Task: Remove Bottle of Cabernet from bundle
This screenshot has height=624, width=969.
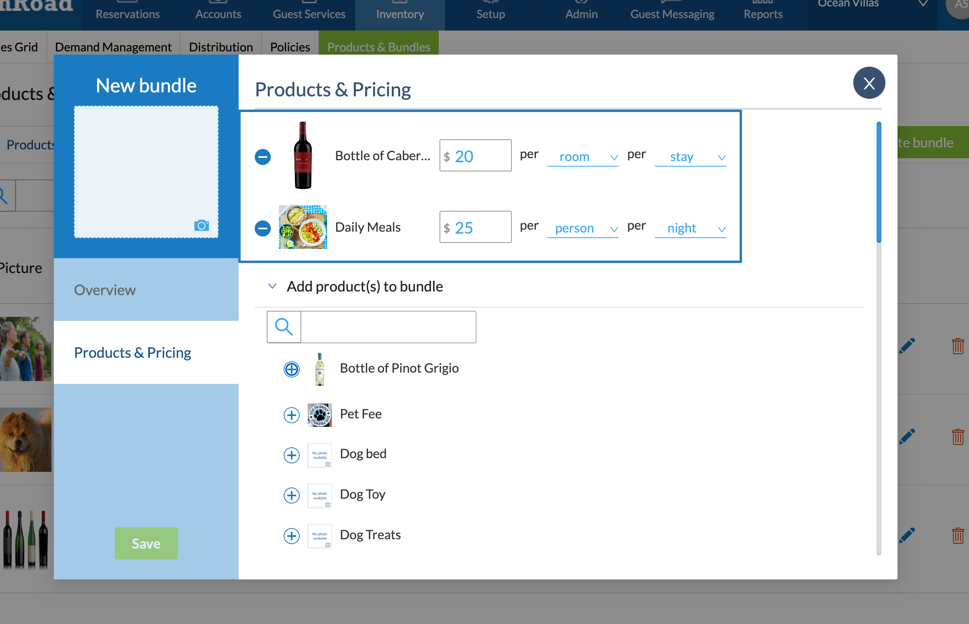Action: point(263,157)
